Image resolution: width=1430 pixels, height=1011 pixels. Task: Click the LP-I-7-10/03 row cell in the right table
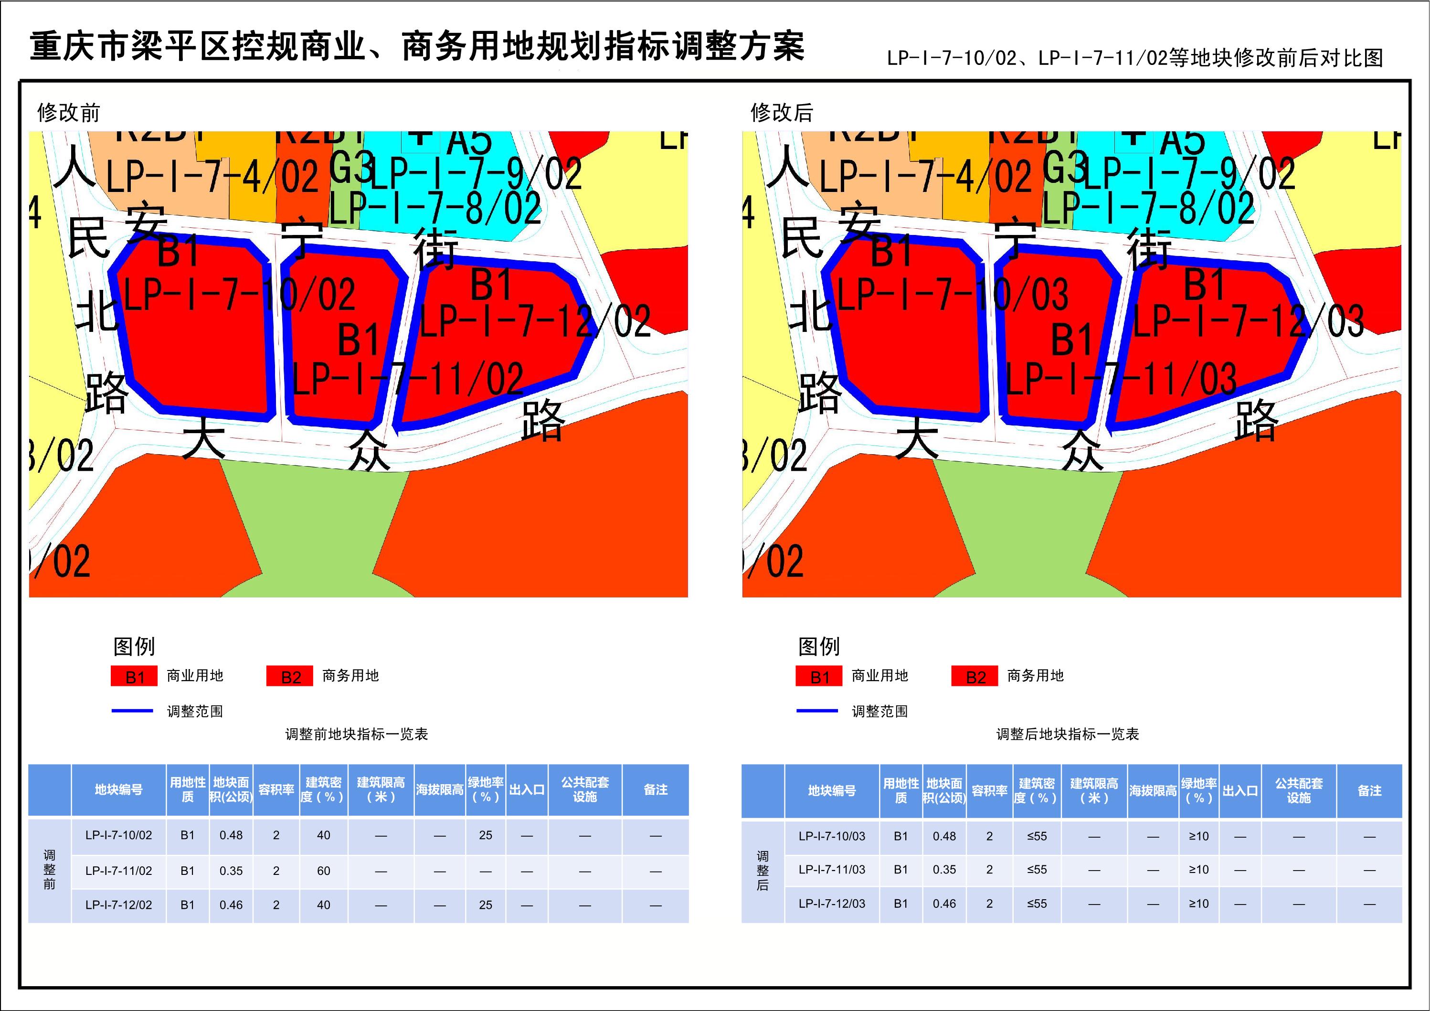(x=831, y=836)
